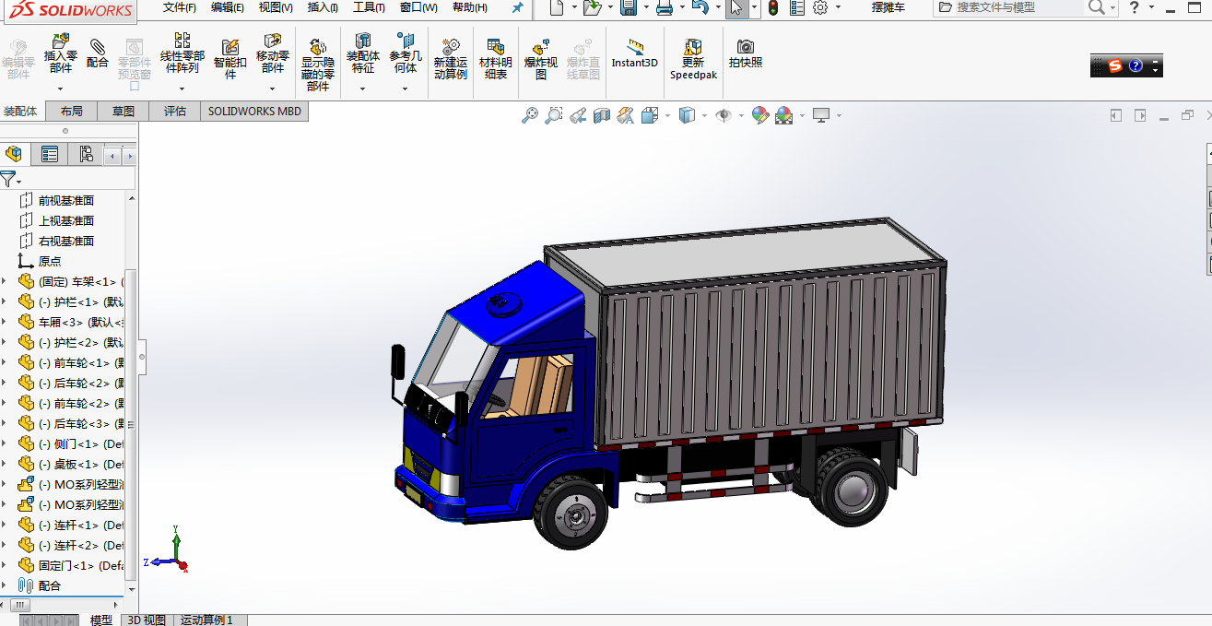
Task: Click the Rebuild traffic-light icon
Action: point(772,7)
